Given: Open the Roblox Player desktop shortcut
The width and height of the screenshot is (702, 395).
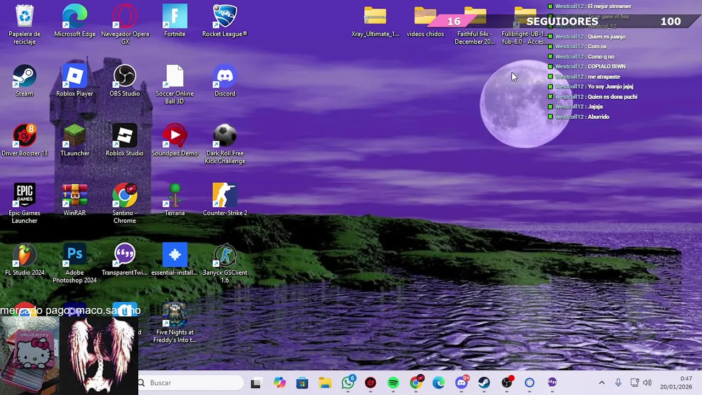Looking at the screenshot, I should (75, 81).
